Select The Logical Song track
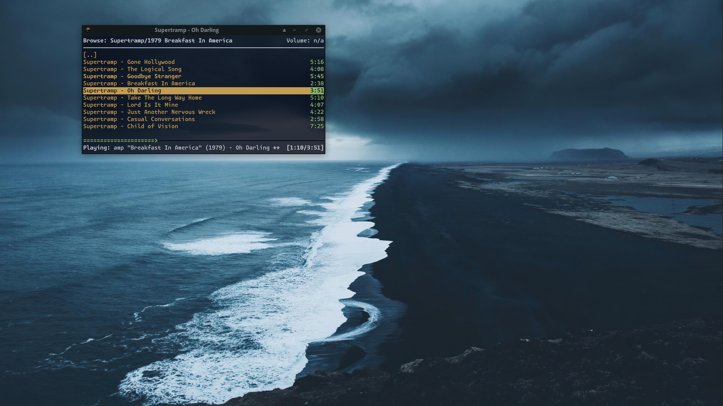 coord(132,69)
